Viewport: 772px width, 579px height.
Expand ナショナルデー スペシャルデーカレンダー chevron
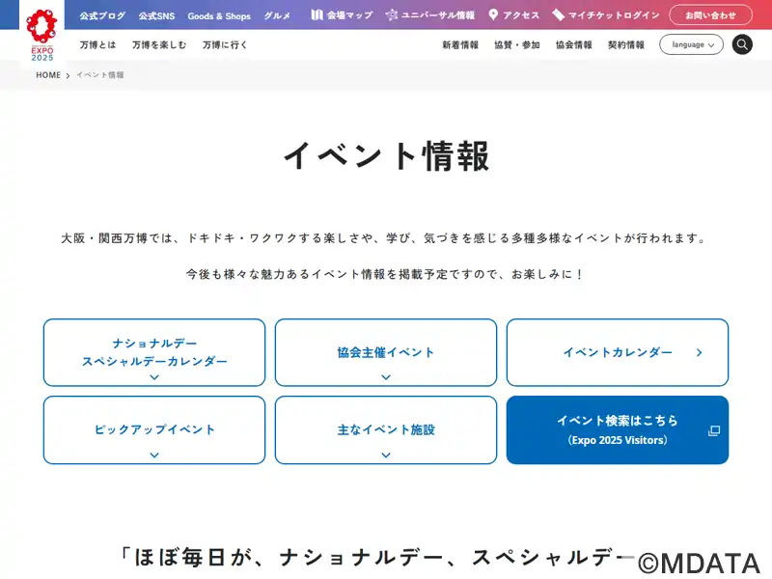[x=154, y=377]
